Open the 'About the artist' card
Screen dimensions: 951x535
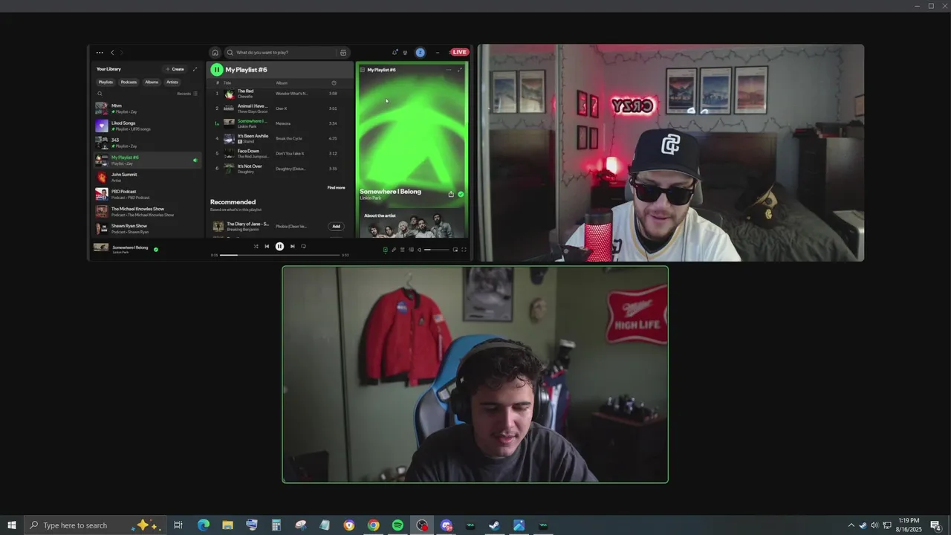tap(412, 224)
